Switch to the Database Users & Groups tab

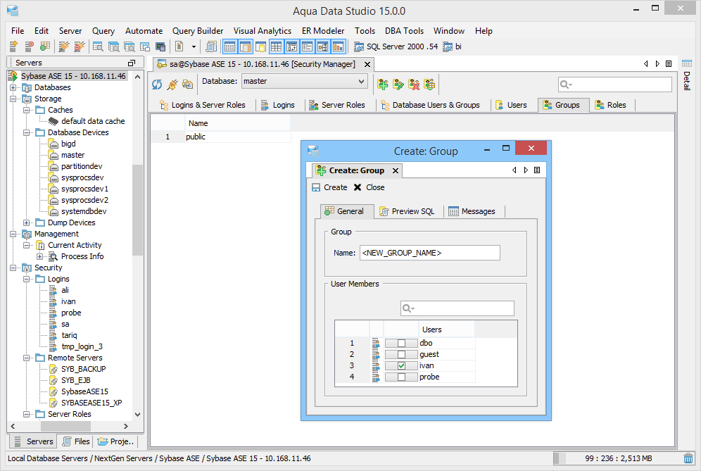tap(430, 105)
